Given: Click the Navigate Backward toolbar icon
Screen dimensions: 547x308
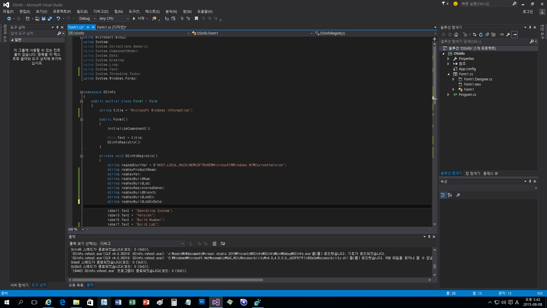Looking at the screenshot, I should pos(9,19).
